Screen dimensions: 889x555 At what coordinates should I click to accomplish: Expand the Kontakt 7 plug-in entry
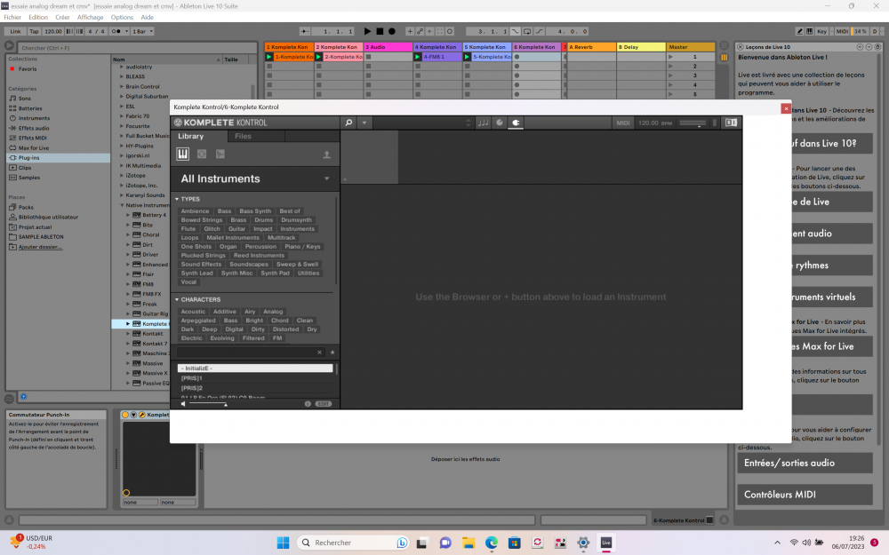click(128, 344)
